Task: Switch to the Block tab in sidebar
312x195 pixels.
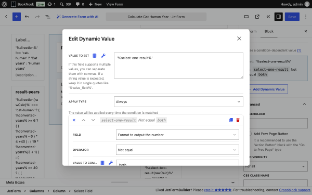Action: pos(269,31)
